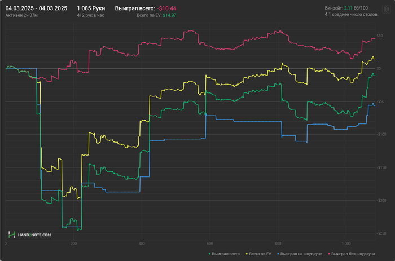
Task: Click the 'Винрейт:' label
Action: click(334, 8)
